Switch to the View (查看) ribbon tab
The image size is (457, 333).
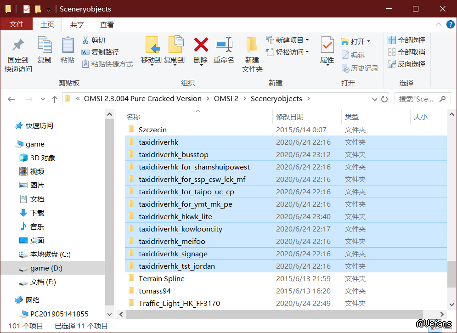(x=107, y=25)
